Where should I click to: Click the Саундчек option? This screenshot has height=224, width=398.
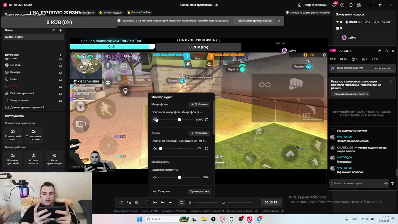(162, 191)
